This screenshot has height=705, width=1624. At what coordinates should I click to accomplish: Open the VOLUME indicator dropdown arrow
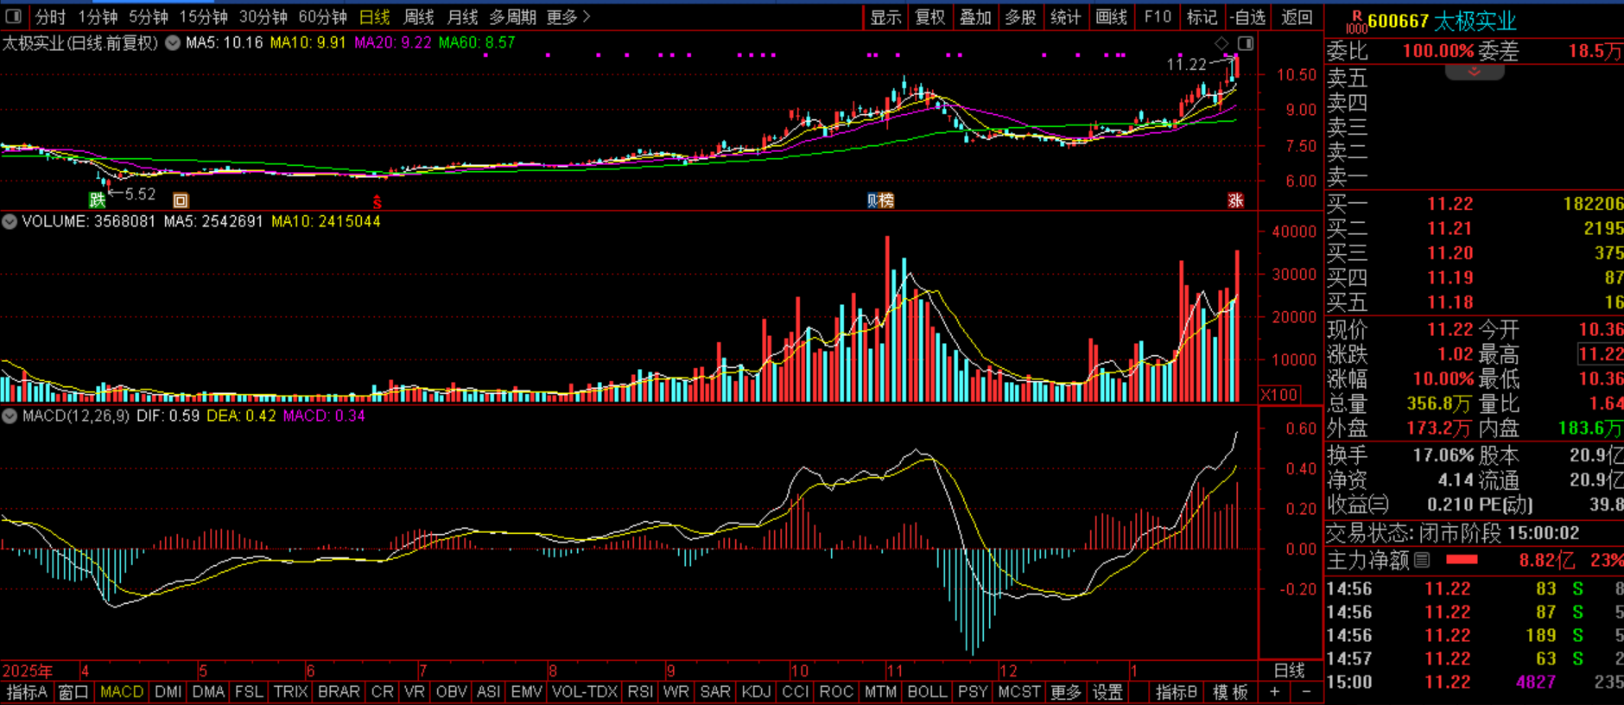10,221
